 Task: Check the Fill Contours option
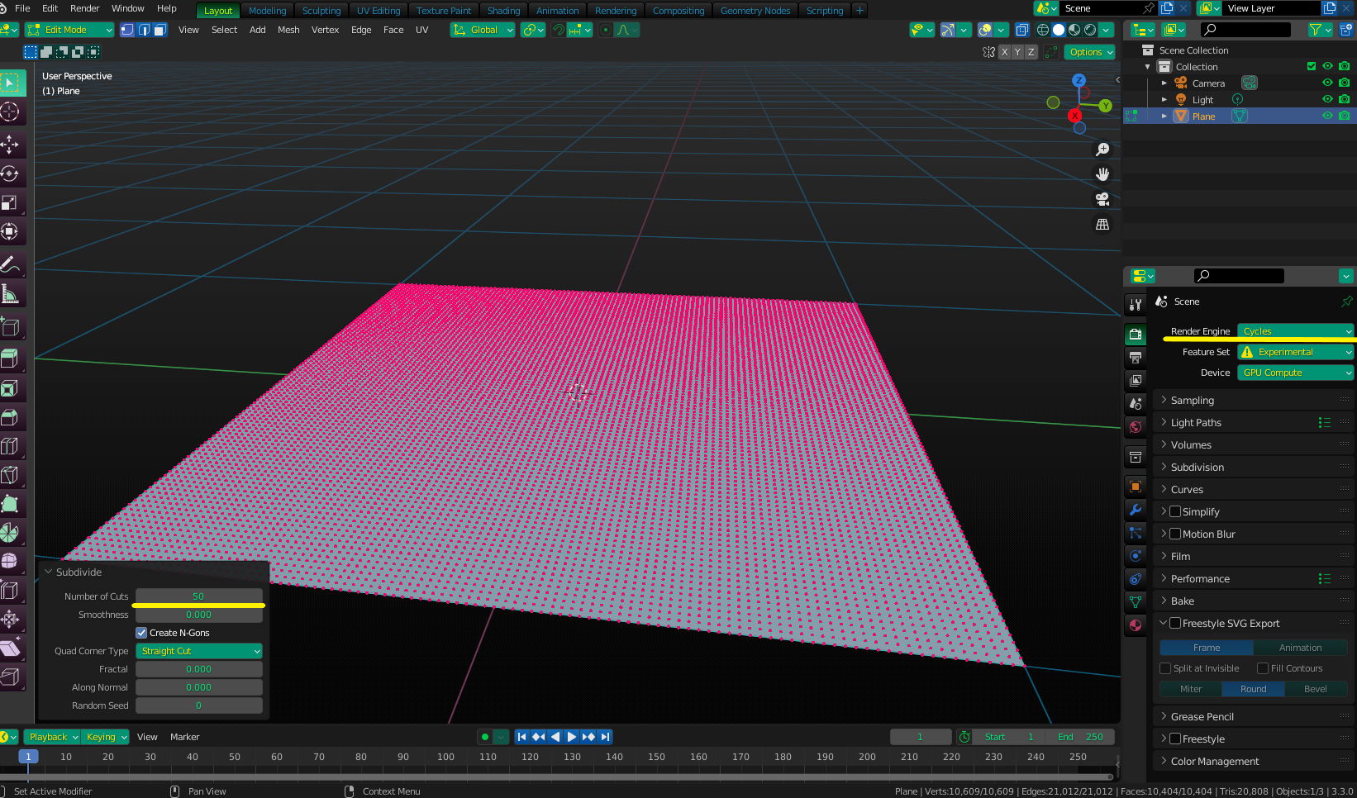(x=1263, y=668)
